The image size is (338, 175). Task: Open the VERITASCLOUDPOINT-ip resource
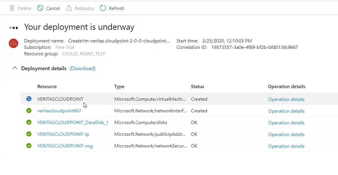[63, 134]
